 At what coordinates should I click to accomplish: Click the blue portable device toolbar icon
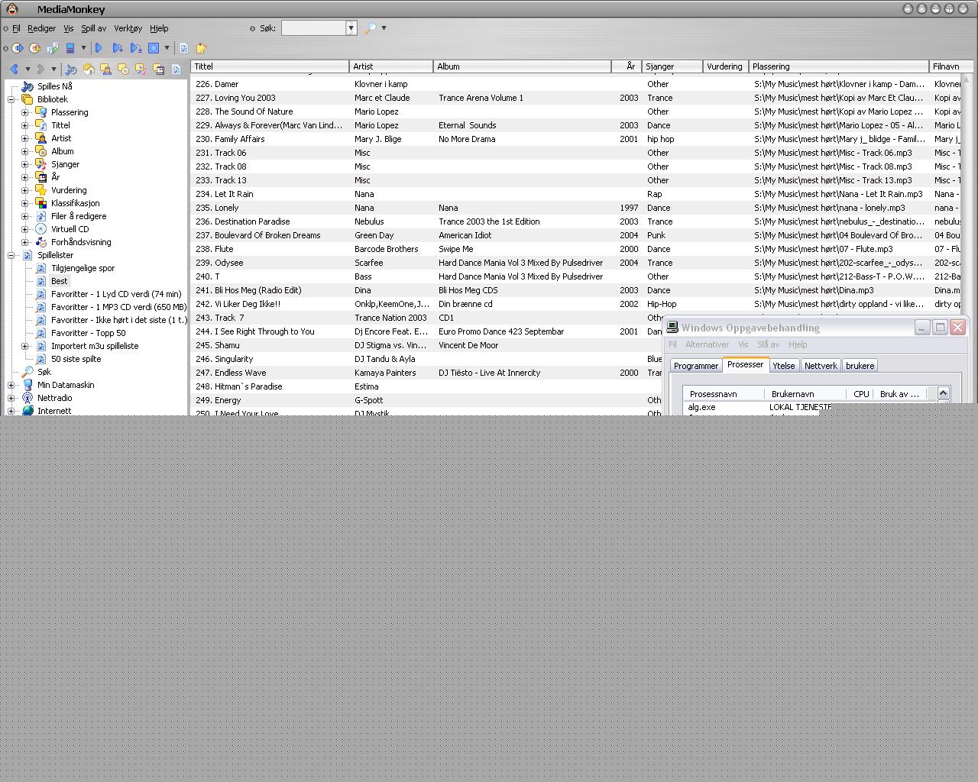tap(70, 48)
